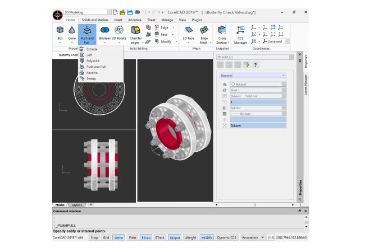Add a new sheet with the plus tab
This screenshot has width=365, height=252.
[x=91, y=205]
